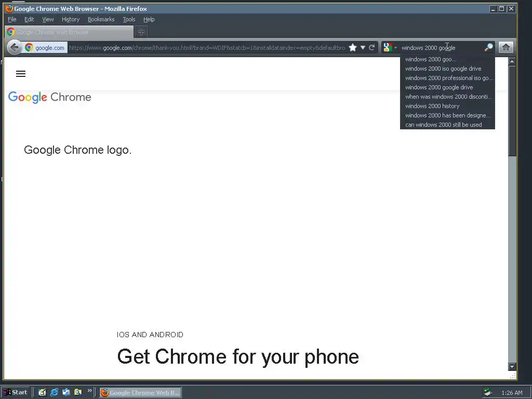Click the site identity google.com button
532x399 pixels.
point(45,47)
